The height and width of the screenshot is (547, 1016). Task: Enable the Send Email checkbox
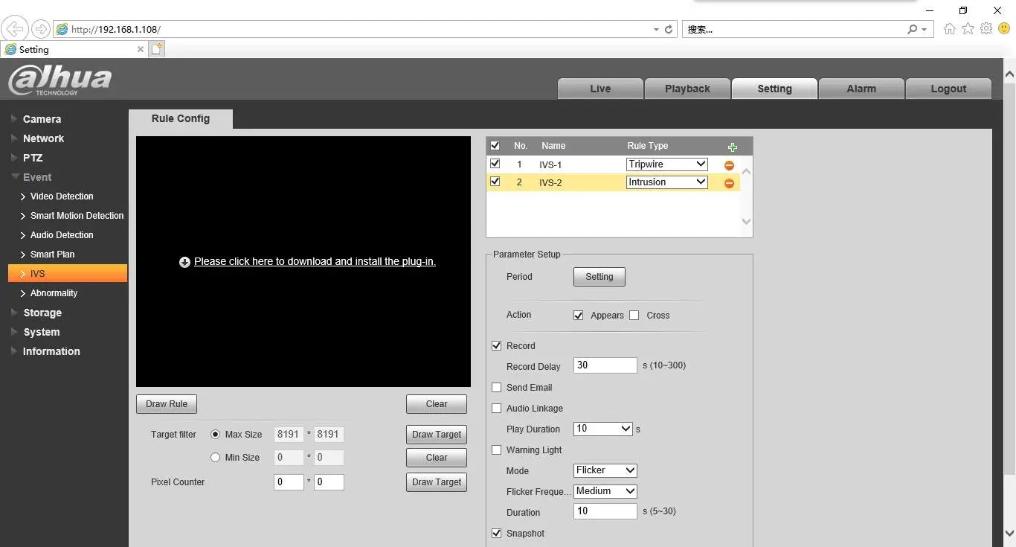click(x=497, y=388)
